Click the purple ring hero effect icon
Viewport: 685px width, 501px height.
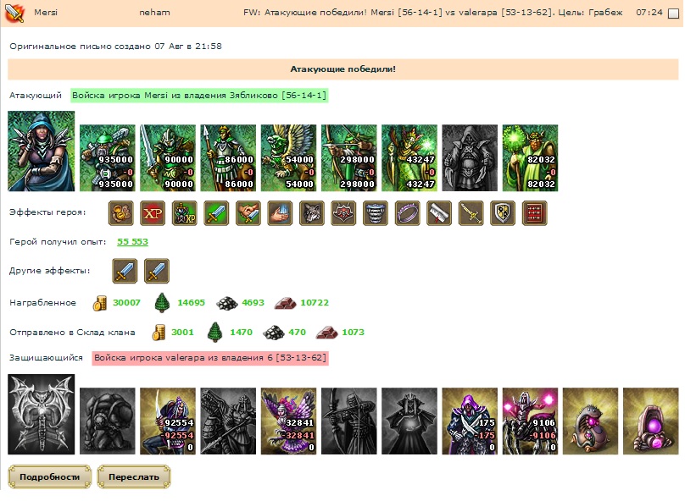pos(408,213)
